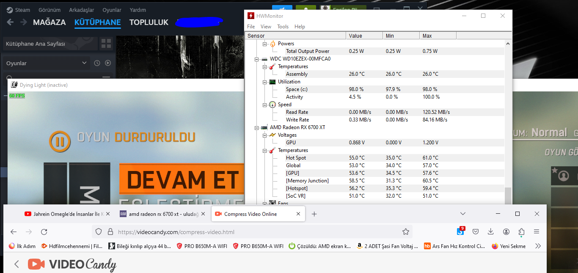Viewport: 578px width, 273px height.
Task: Reload the page in Firefox
Action: pyautogui.click(x=44, y=232)
